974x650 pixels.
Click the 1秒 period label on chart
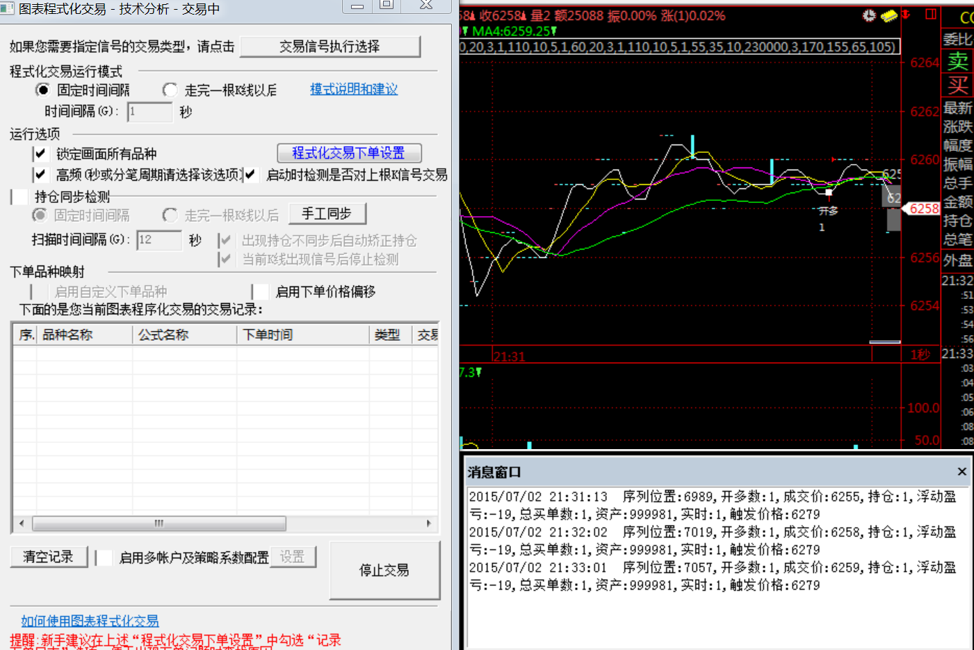920,355
